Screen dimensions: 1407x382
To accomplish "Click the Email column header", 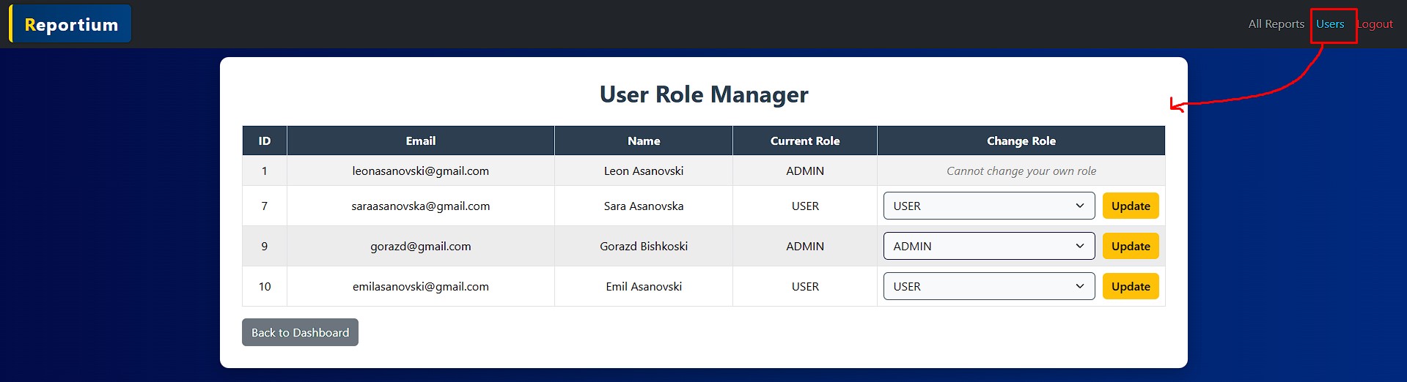I will [x=420, y=141].
